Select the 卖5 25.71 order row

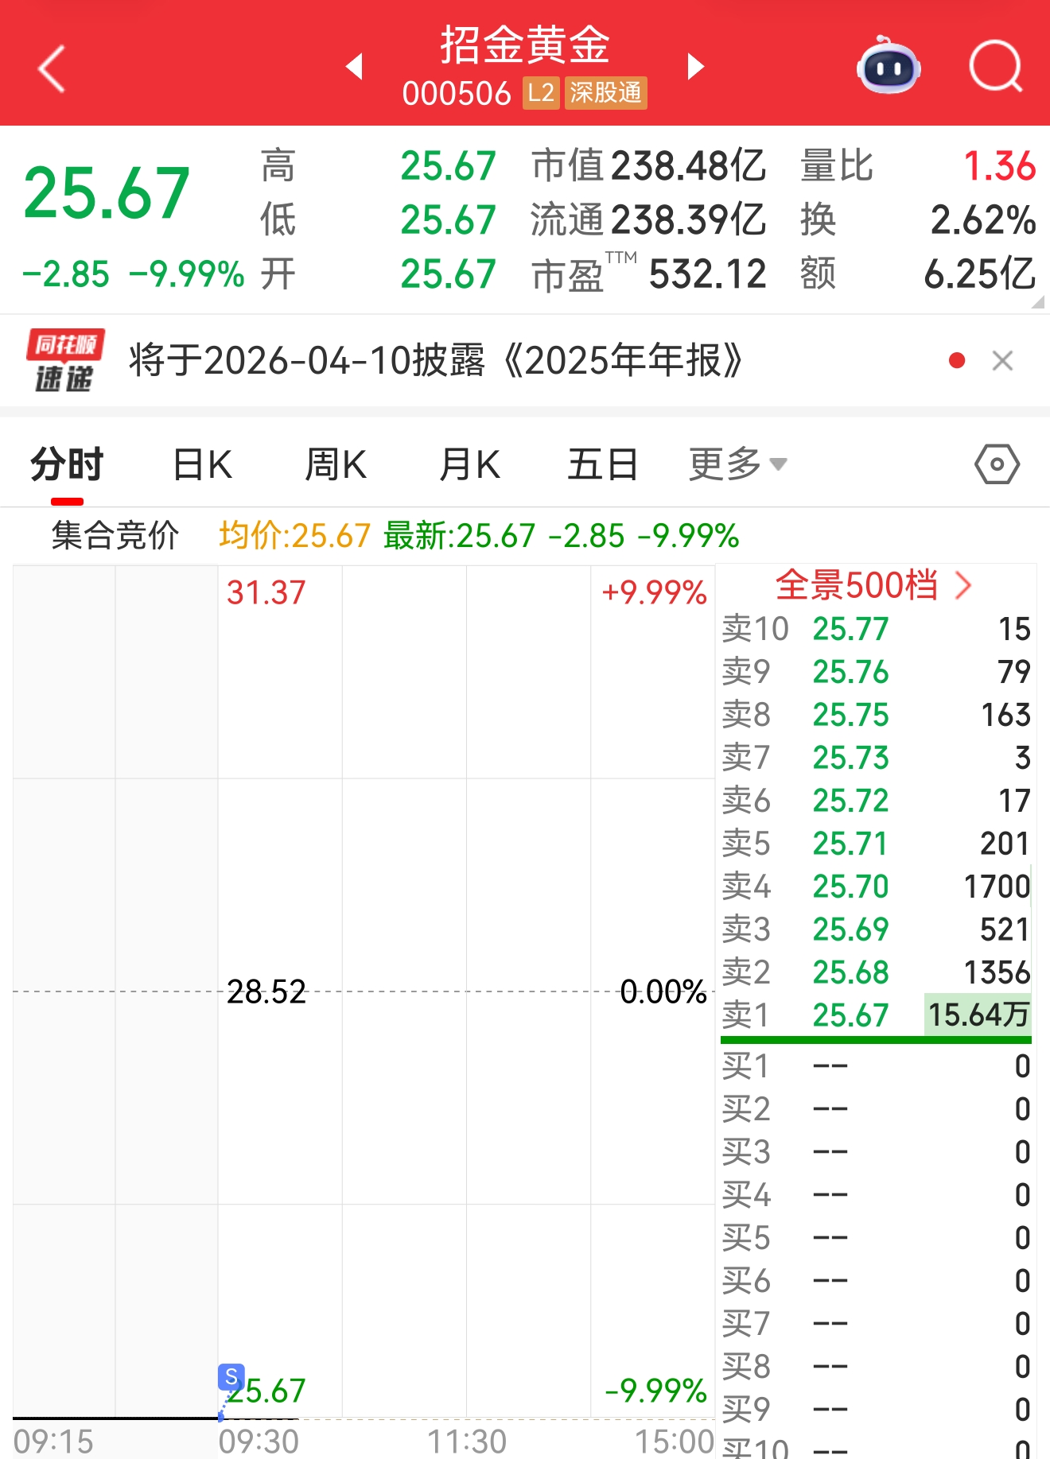(876, 844)
